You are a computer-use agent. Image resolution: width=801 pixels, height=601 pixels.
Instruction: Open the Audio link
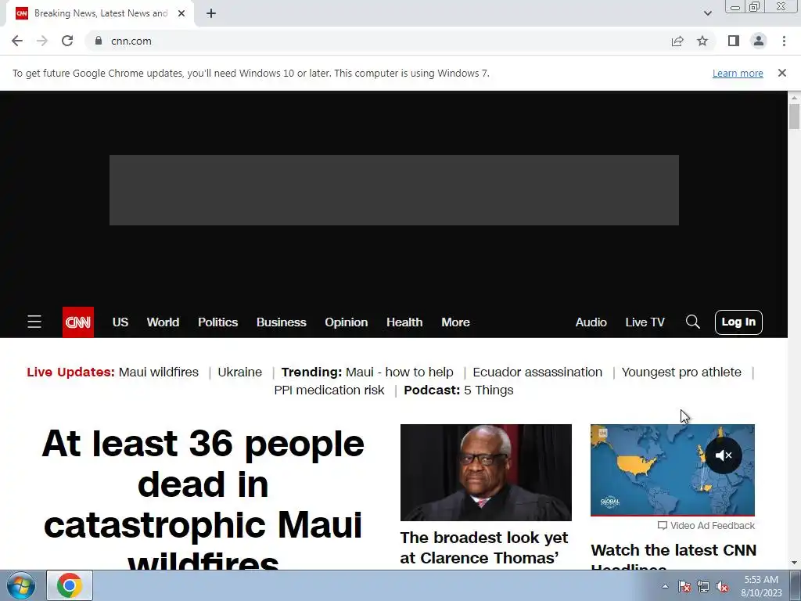(x=591, y=322)
